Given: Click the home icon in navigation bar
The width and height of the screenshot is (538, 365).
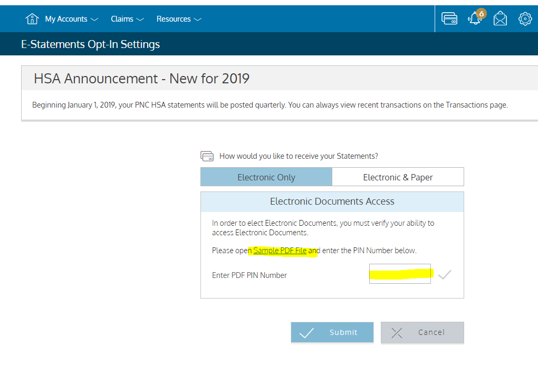Looking at the screenshot, I should tap(32, 19).
